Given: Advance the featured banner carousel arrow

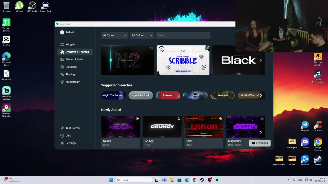Looking at the screenshot, I should point(261,60).
